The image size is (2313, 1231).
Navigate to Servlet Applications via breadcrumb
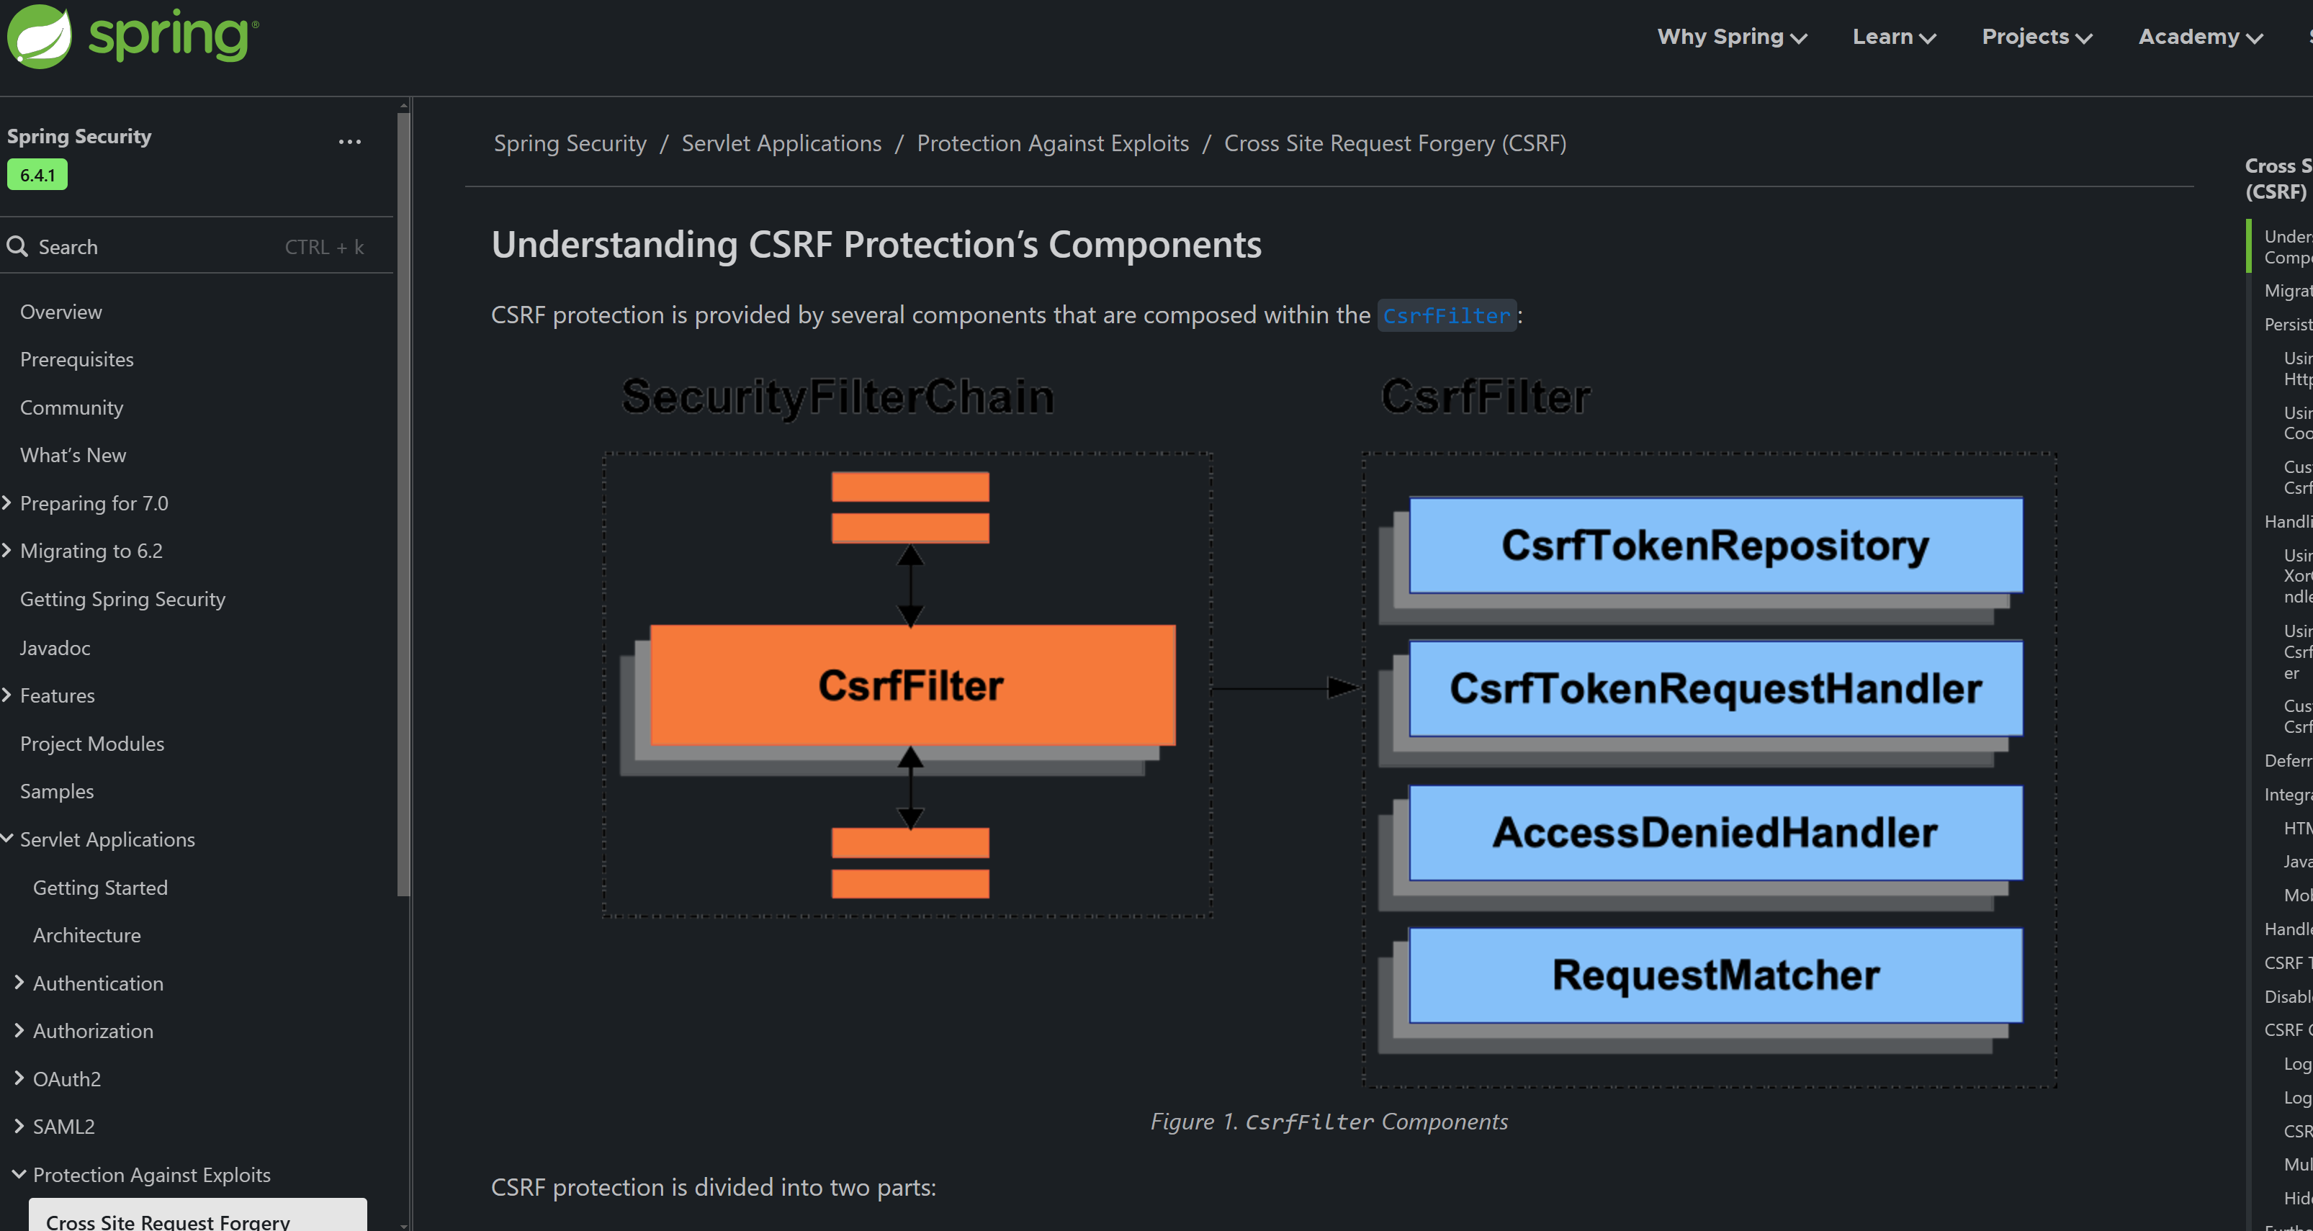click(x=781, y=143)
